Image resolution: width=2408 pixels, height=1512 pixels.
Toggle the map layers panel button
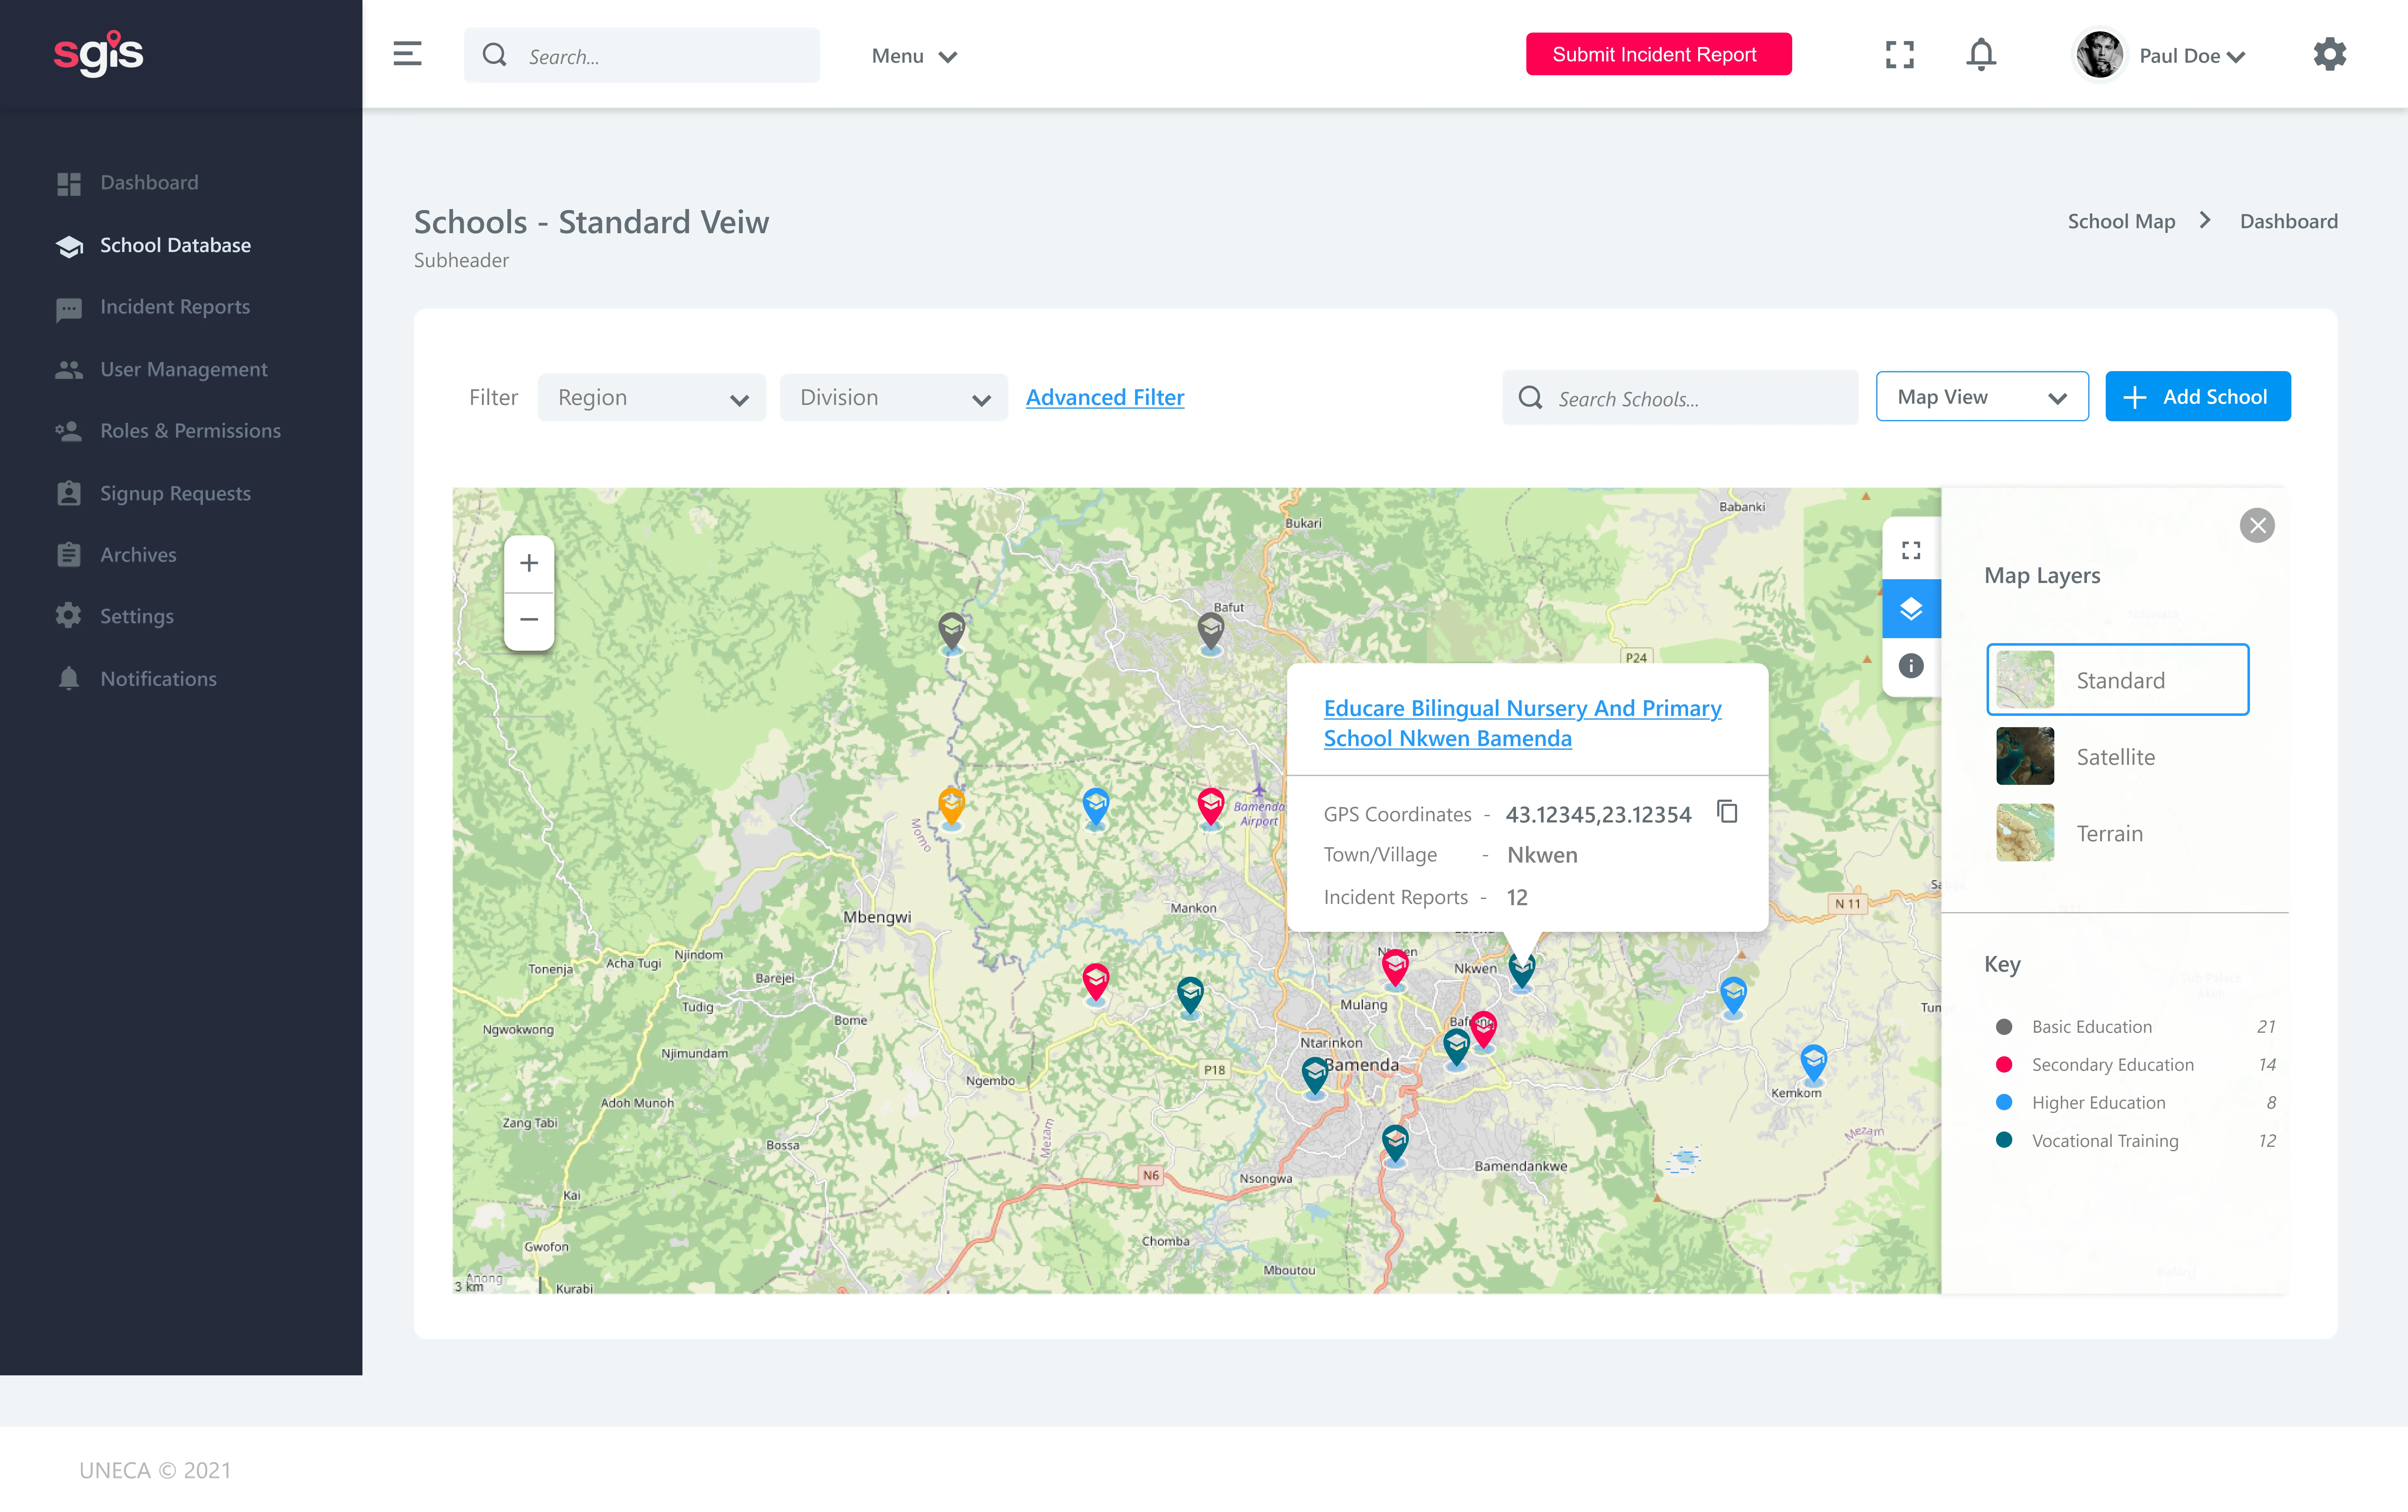coord(1911,609)
